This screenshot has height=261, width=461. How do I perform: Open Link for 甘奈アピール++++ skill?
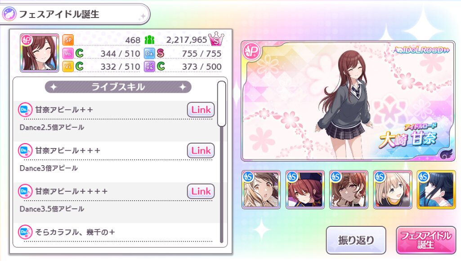tap(201, 192)
